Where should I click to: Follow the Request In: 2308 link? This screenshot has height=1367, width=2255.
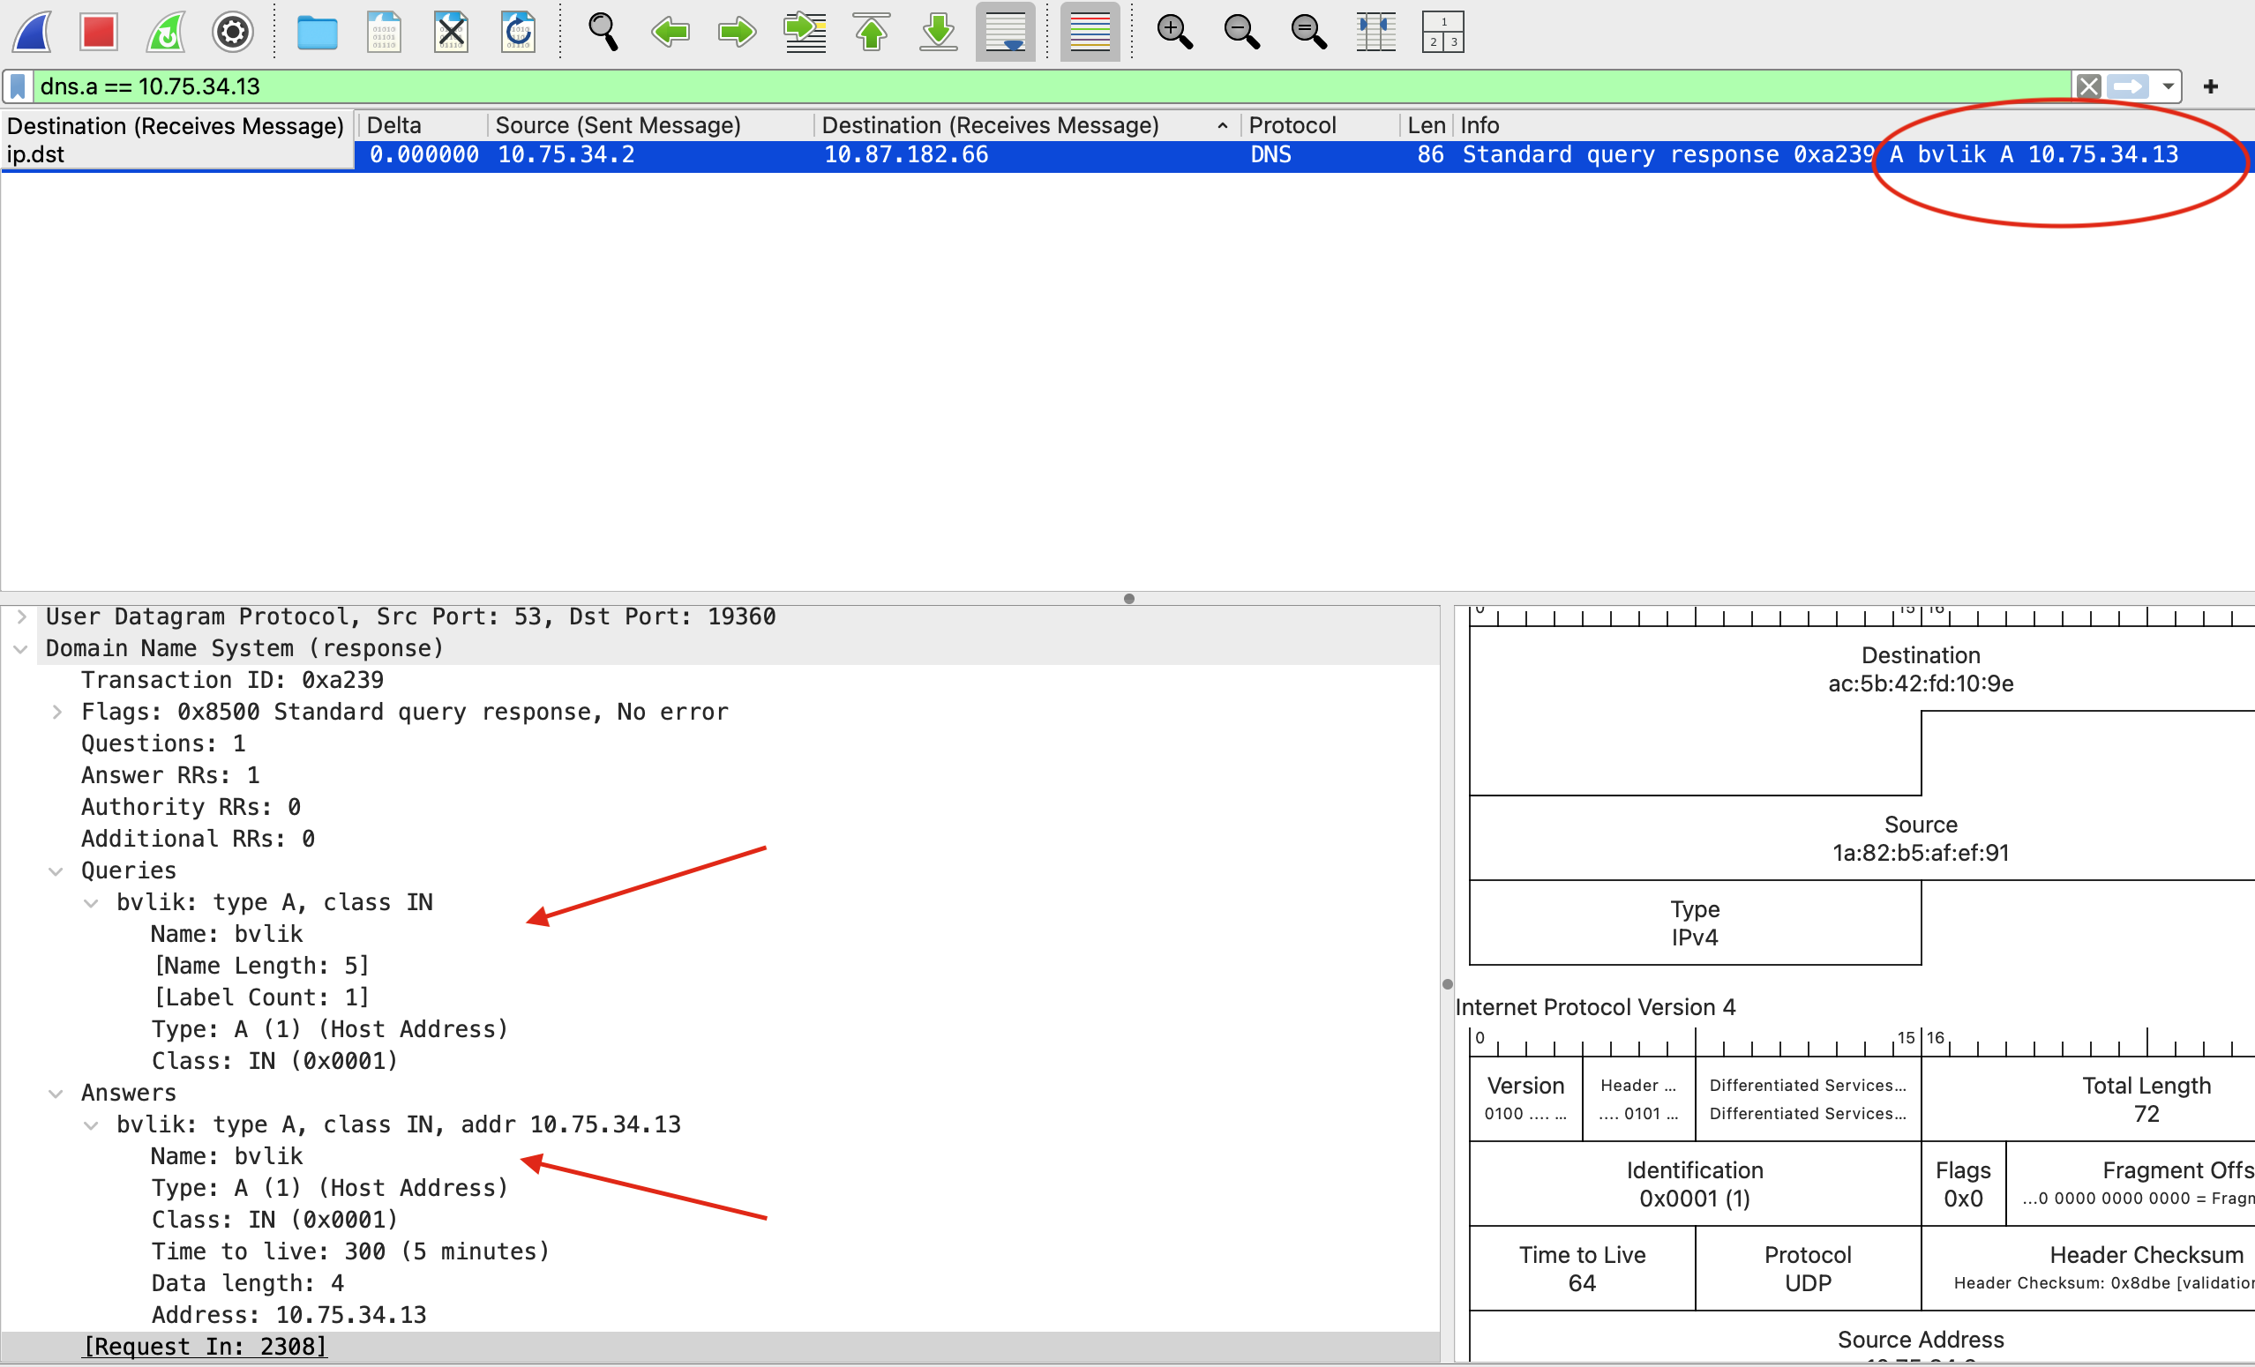pos(204,1347)
